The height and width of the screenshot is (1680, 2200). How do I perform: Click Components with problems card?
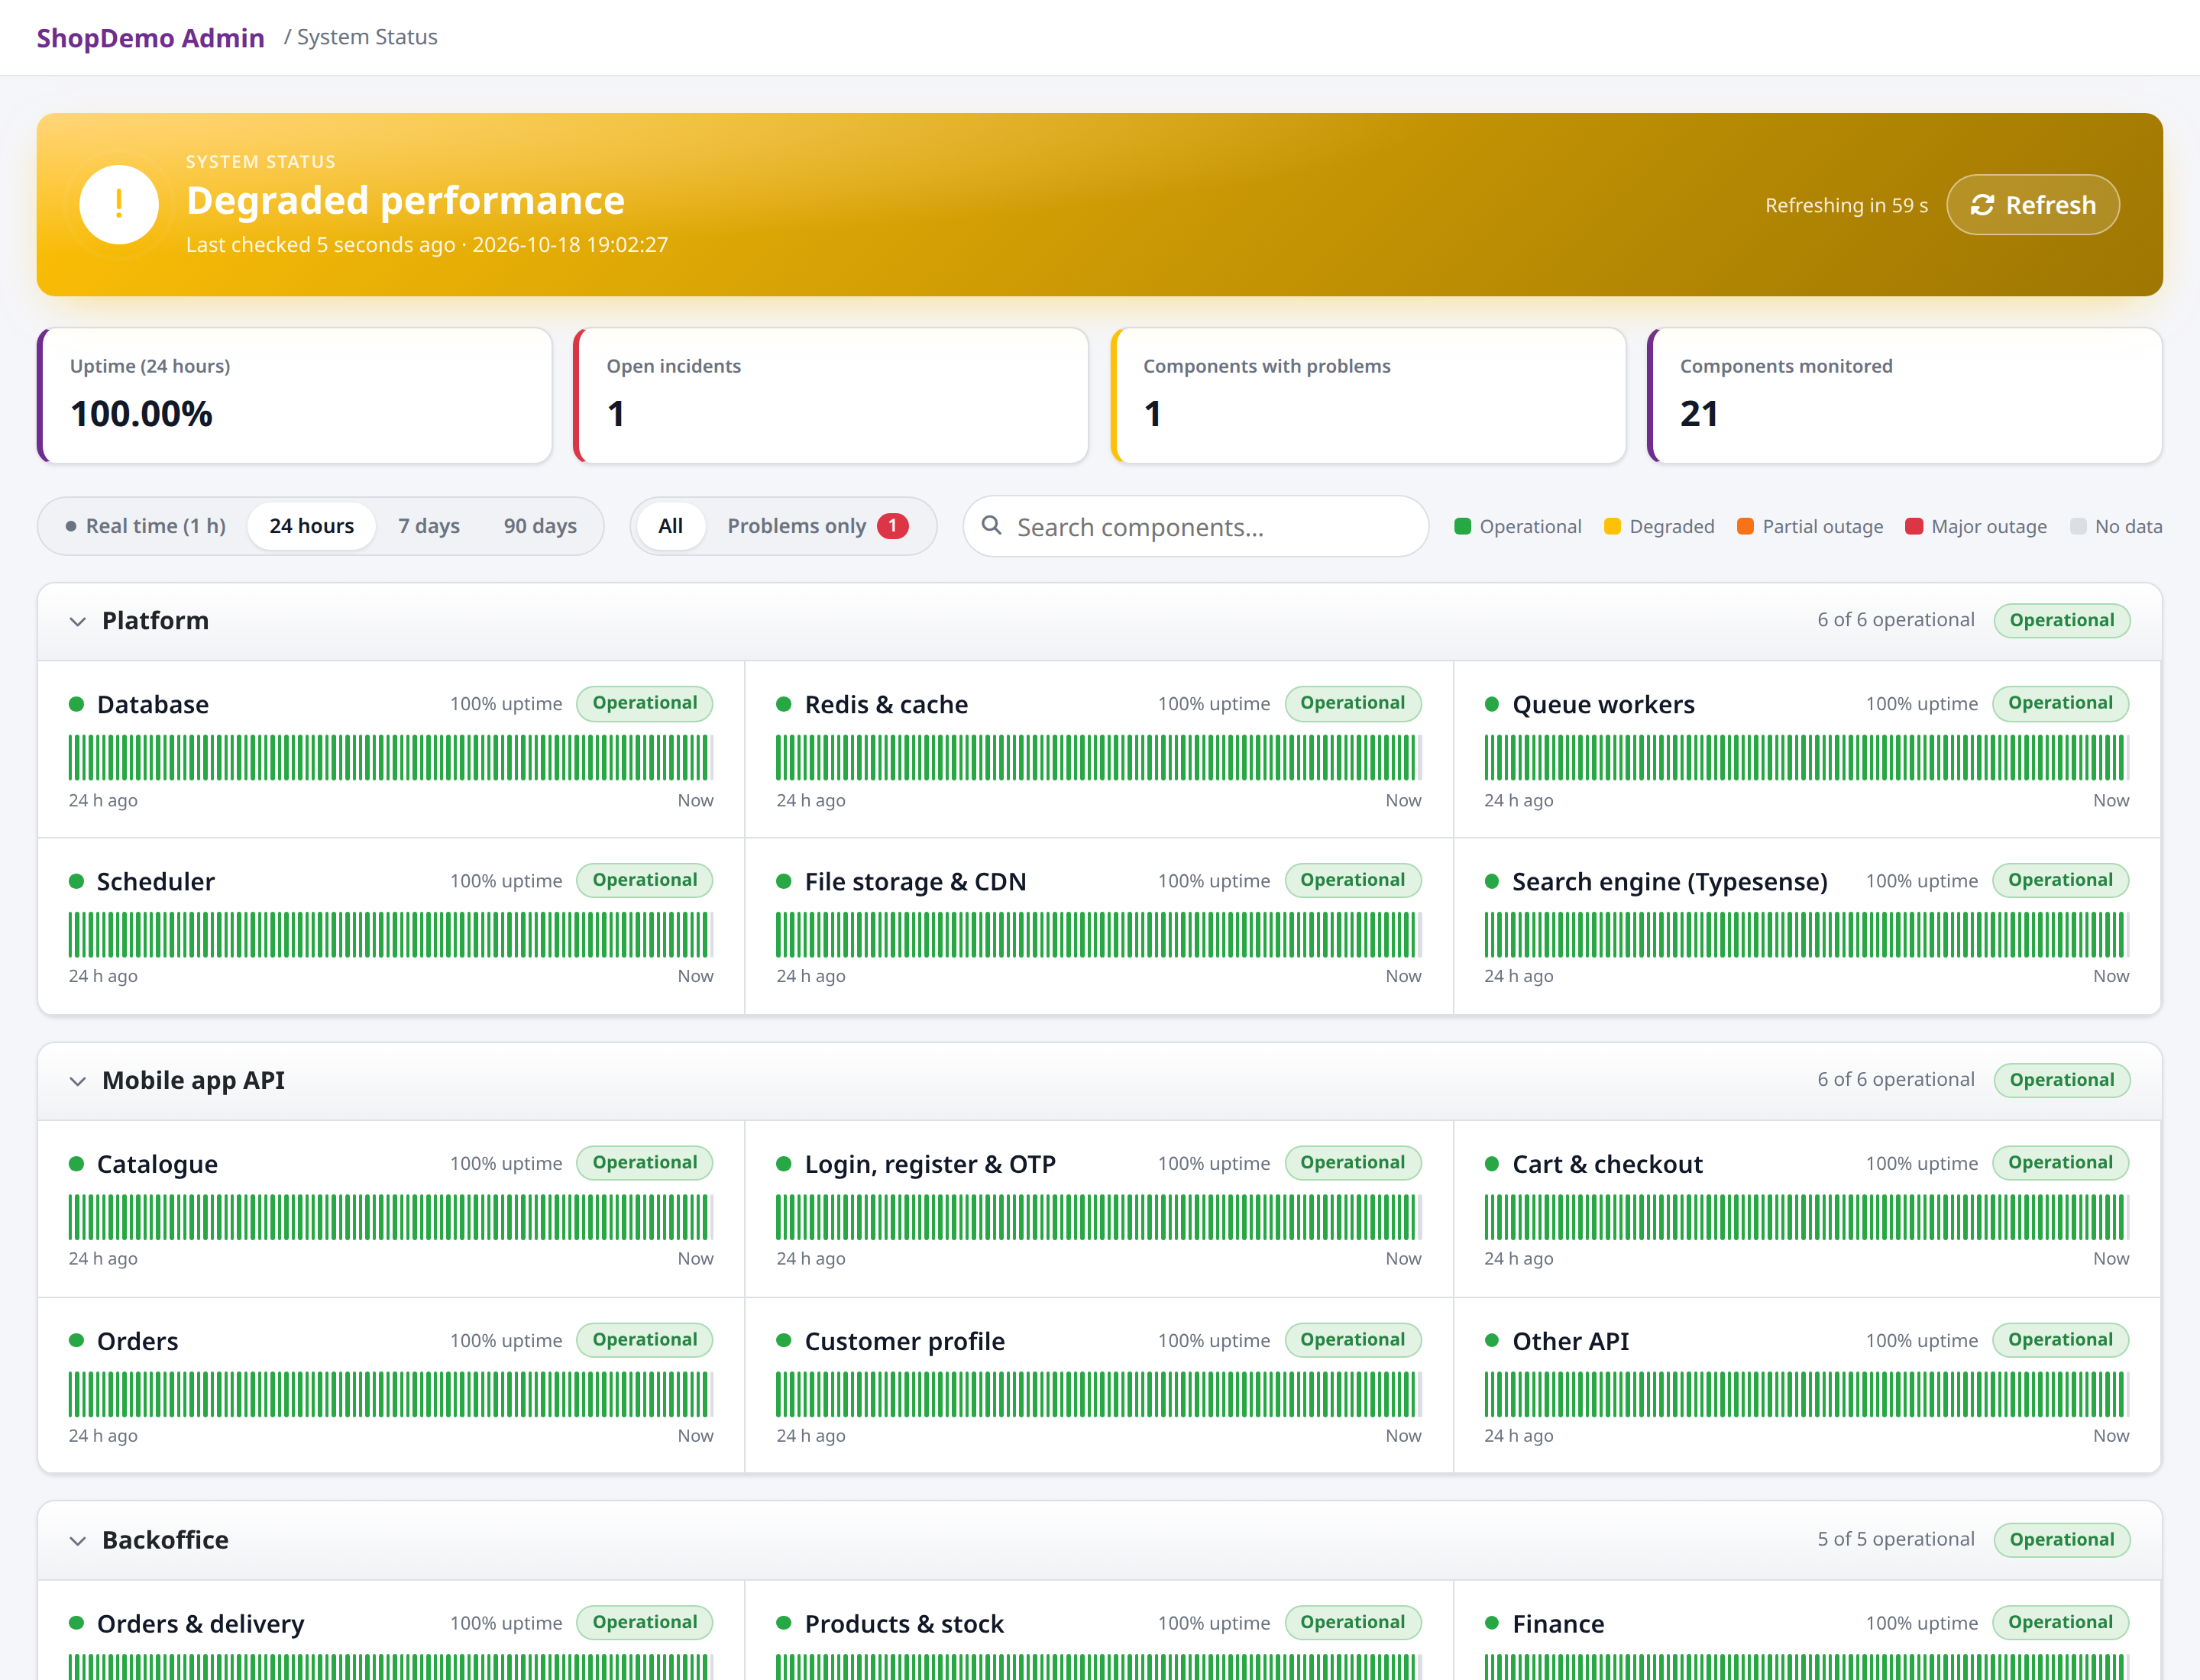point(1369,395)
